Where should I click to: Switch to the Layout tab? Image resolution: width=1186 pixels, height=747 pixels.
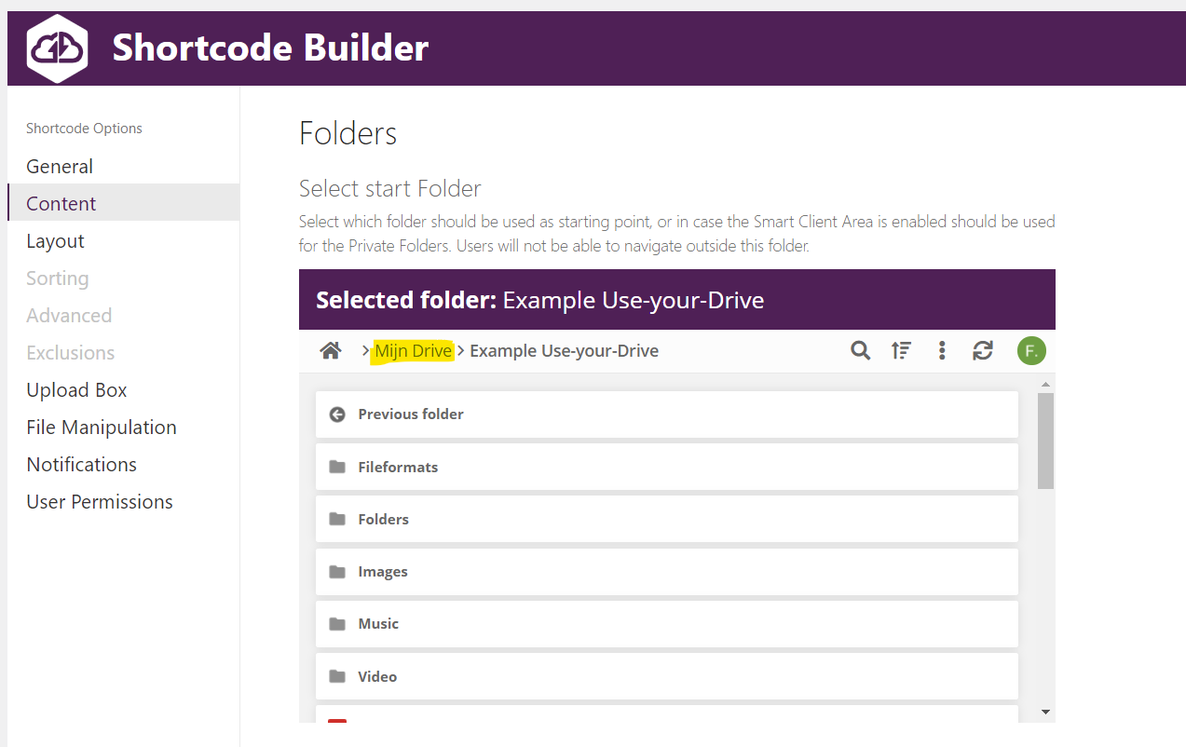tap(55, 241)
